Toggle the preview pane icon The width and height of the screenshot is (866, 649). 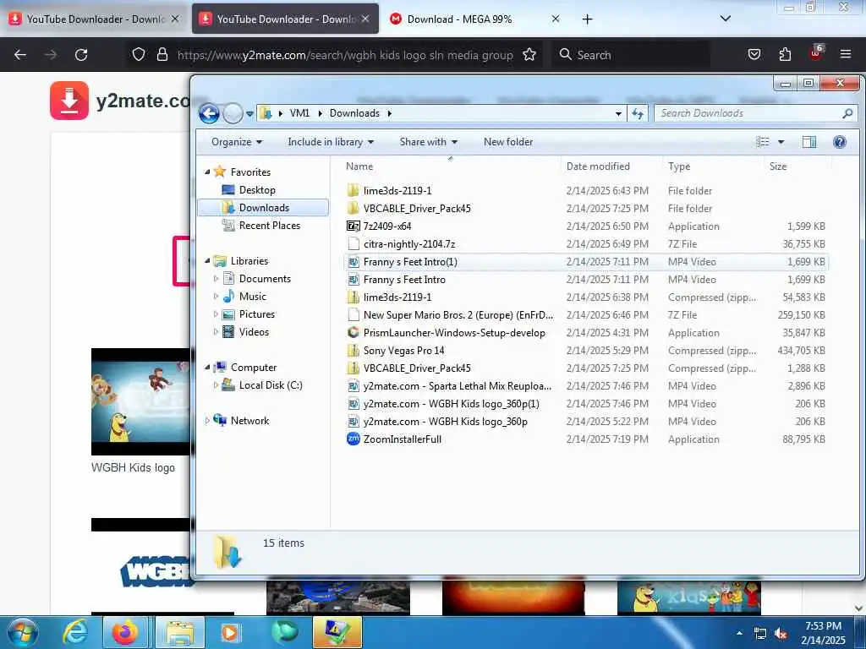809,142
